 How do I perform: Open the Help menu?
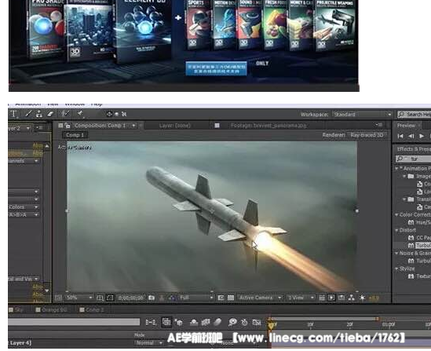click(x=97, y=104)
